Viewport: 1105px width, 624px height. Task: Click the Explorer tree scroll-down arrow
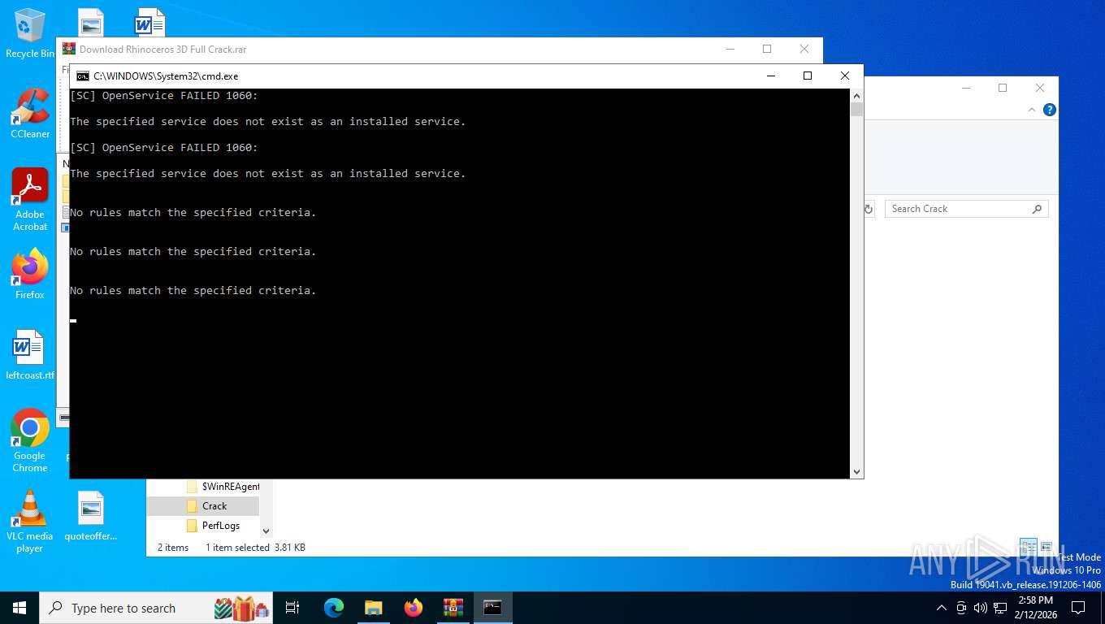[x=266, y=531]
